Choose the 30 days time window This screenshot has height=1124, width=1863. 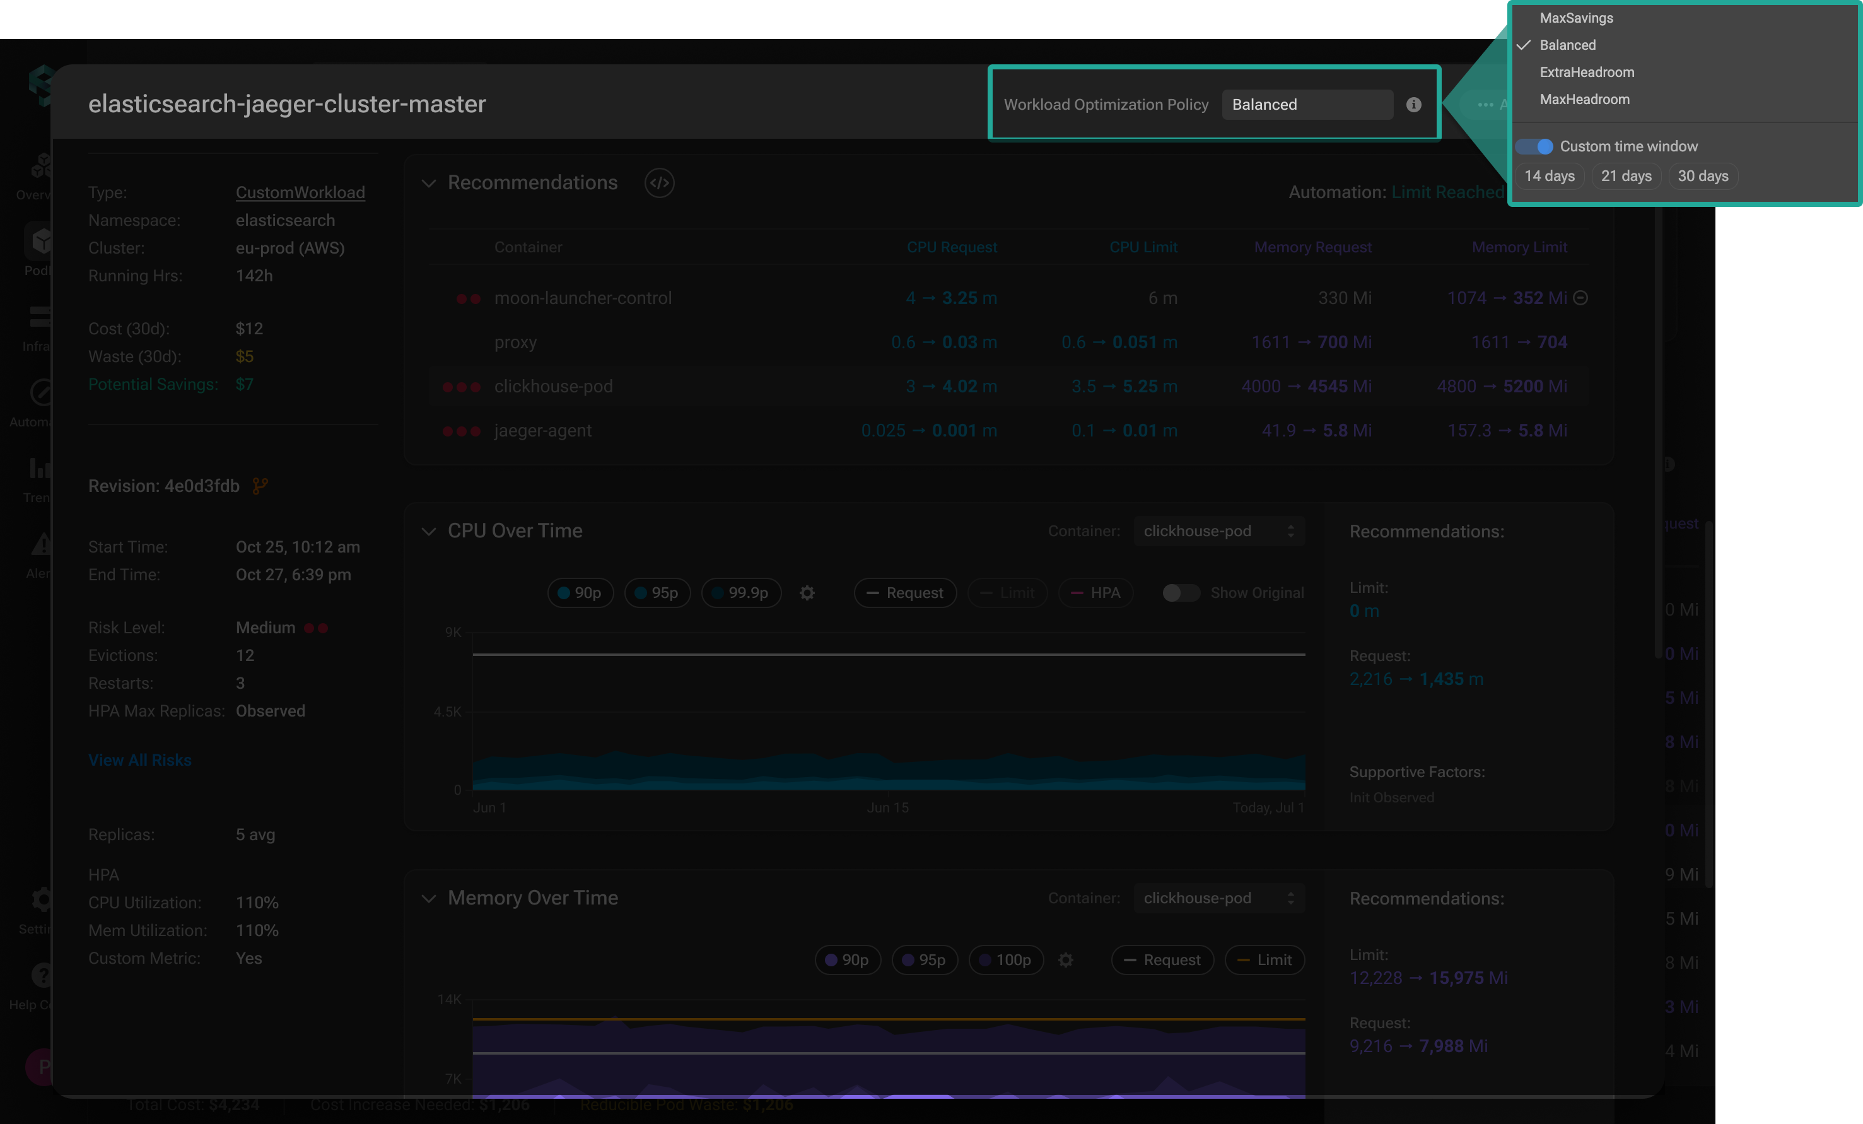coord(1703,176)
